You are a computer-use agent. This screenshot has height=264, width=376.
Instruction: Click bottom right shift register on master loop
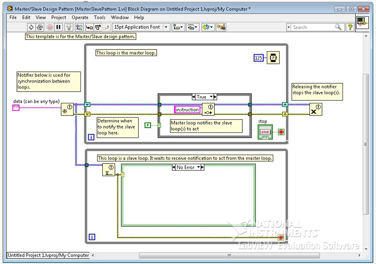click(x=285, y=114)
